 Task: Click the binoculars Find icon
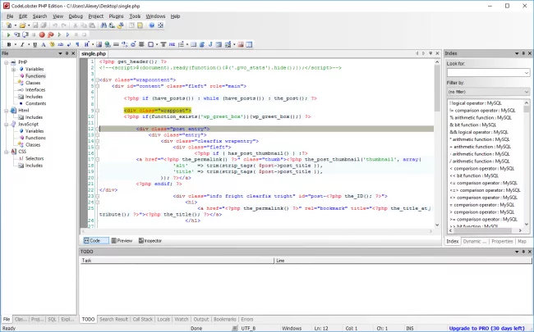pyautogui.click(x=104, y=25)
